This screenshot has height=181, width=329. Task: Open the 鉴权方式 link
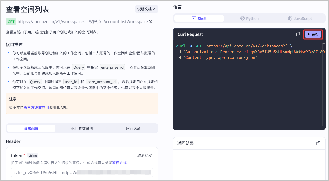coord(119,163)
